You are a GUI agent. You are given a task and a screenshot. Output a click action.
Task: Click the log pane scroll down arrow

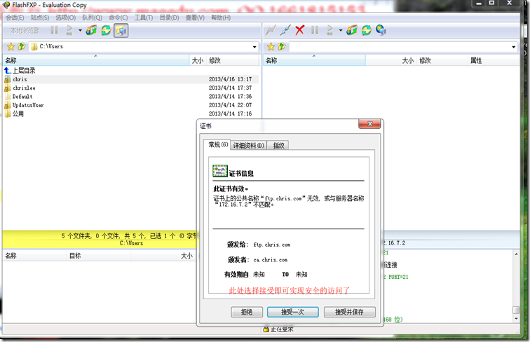[x=516, y=318]
